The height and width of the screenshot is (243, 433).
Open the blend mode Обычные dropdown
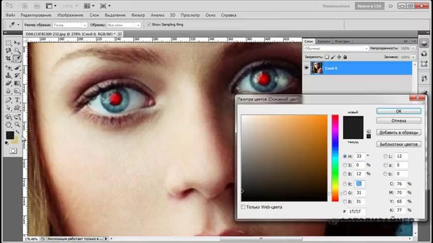[336, 49]
